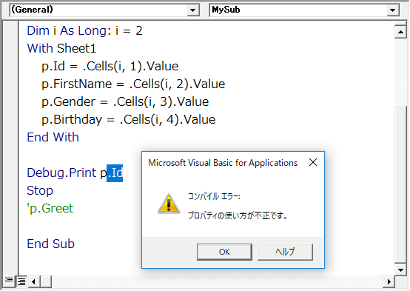
Task: Click the p.Gender assignment line
Action: click(125, 101)
